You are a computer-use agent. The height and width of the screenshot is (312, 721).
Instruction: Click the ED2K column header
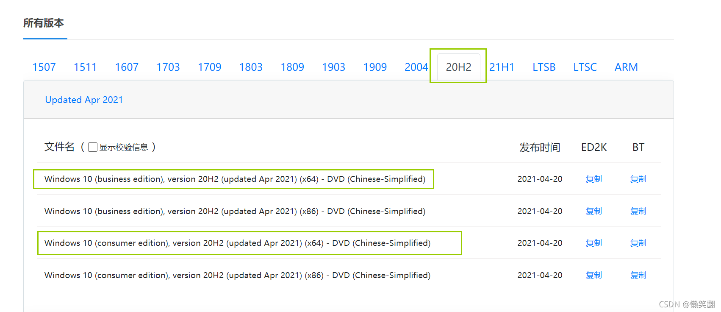[x=594, y=148]
